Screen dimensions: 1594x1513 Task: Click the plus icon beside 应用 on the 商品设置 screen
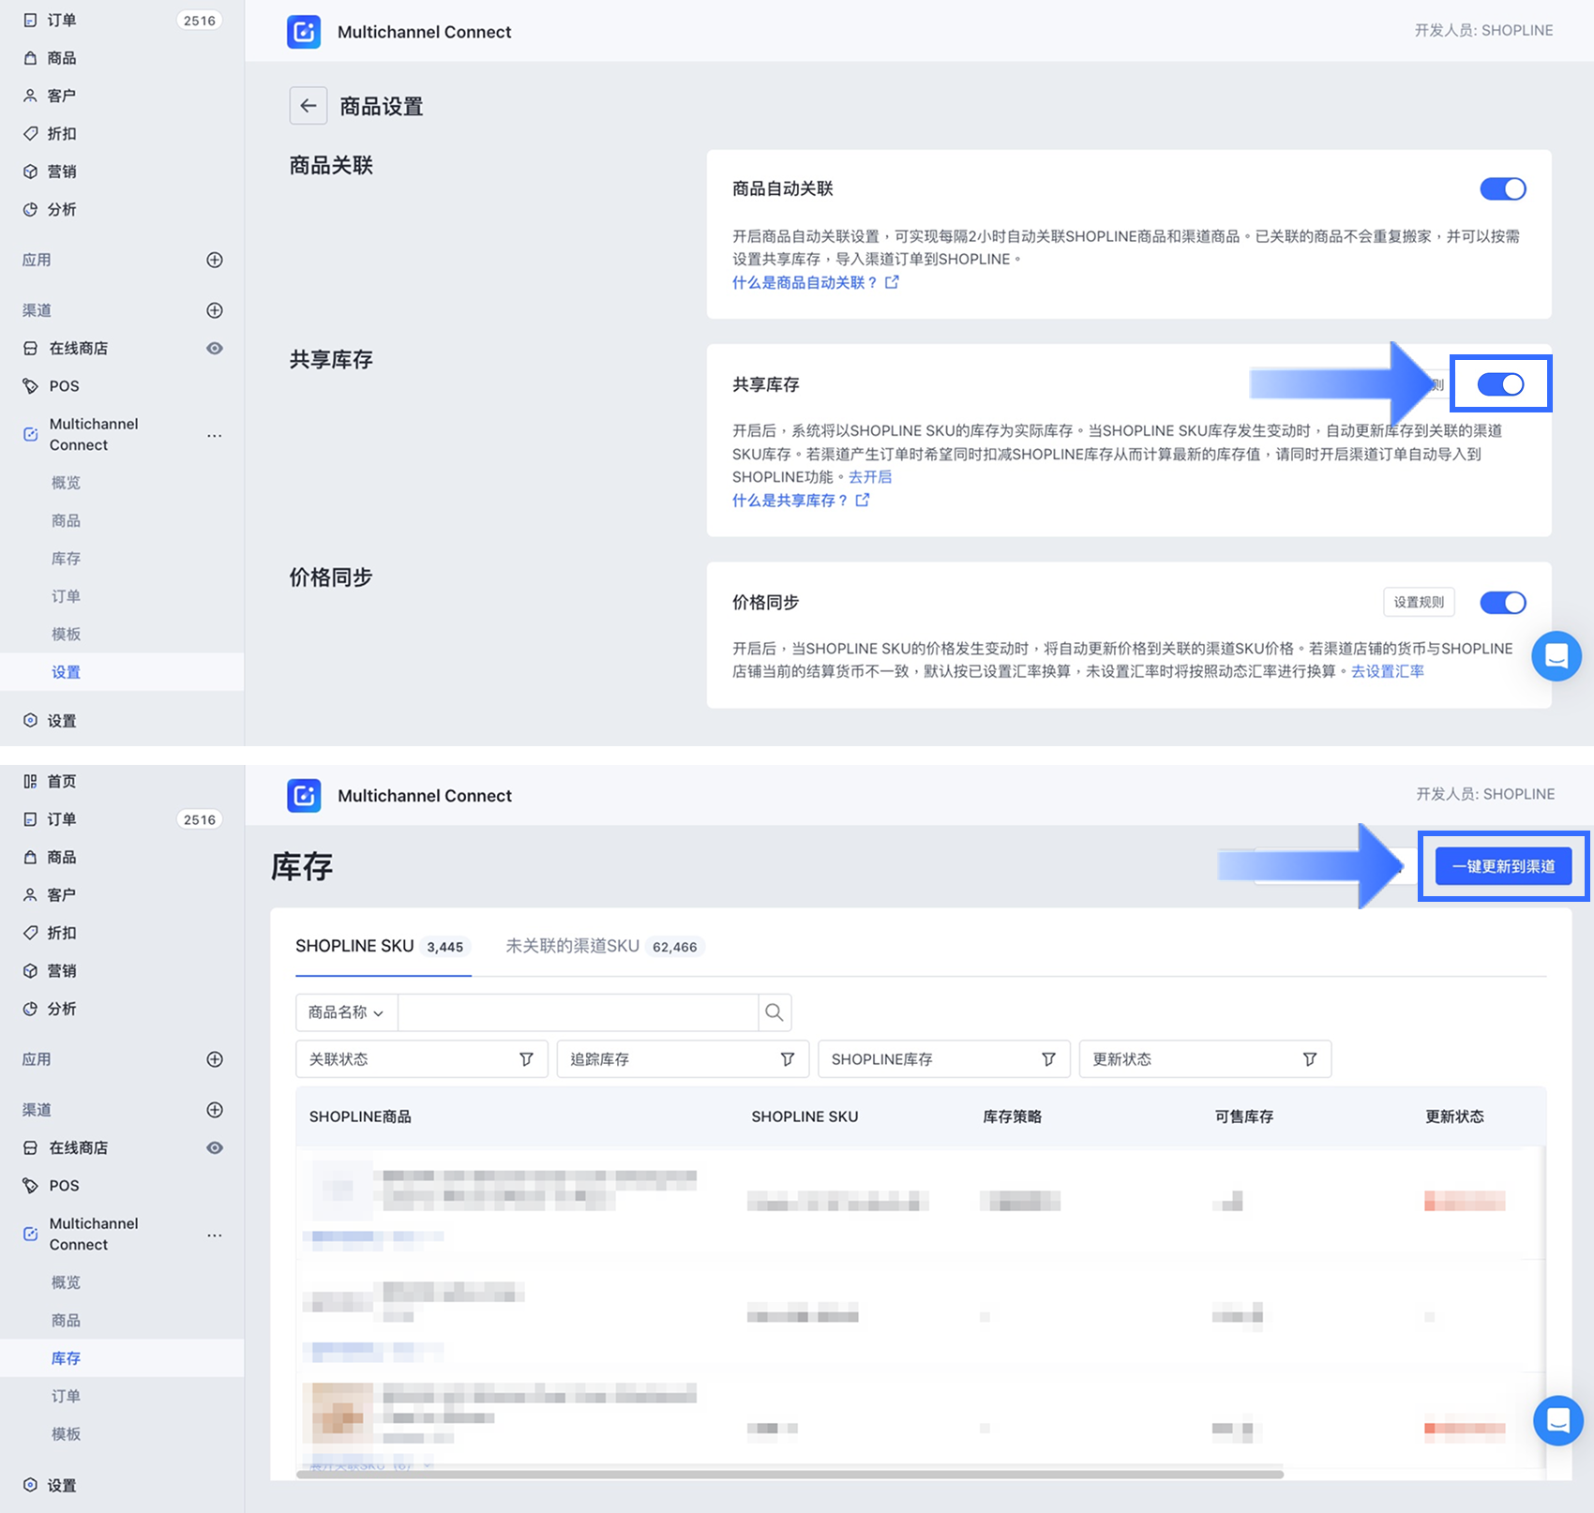click(x=215, y=260)
